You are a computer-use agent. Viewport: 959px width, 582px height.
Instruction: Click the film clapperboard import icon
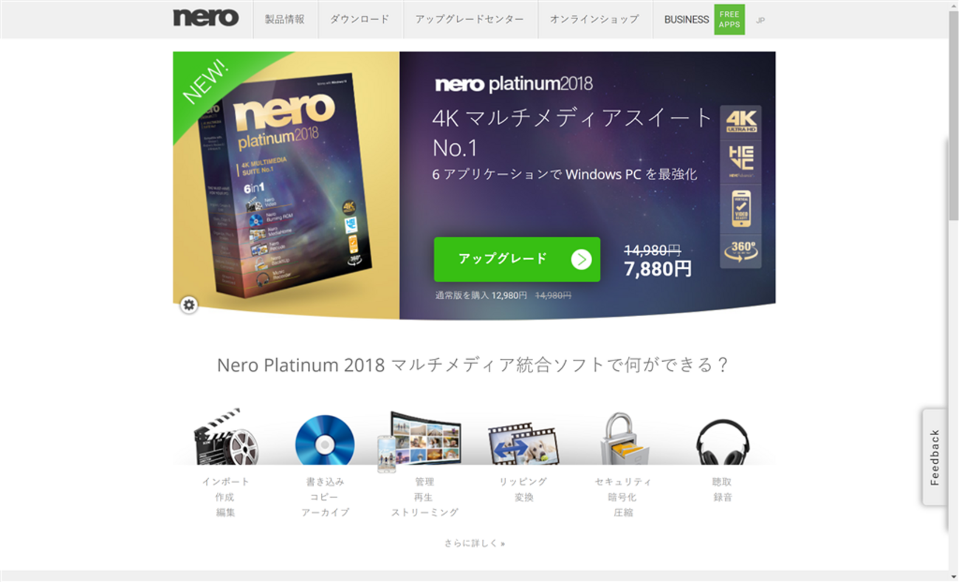(x=226, y=437)
